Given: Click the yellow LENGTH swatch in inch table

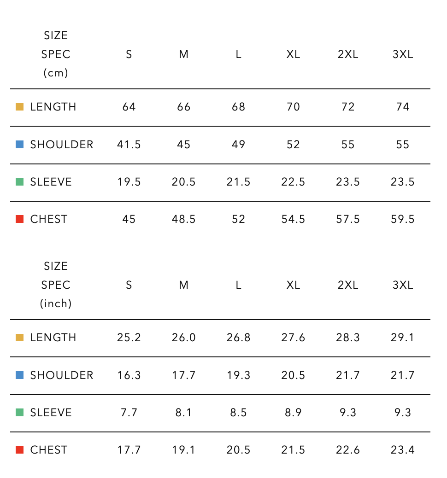Looking at the screenshot, I should [x=19, y=338].
